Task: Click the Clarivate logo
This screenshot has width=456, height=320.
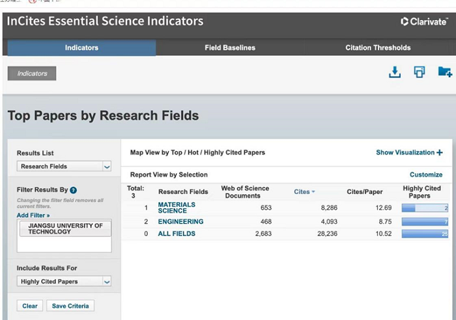Action: tap(424, 21)
